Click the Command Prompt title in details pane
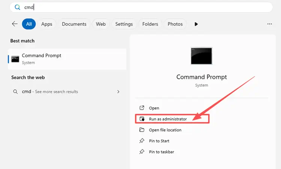Viewport: 281px width, 169px height. [x=202, y=77]
